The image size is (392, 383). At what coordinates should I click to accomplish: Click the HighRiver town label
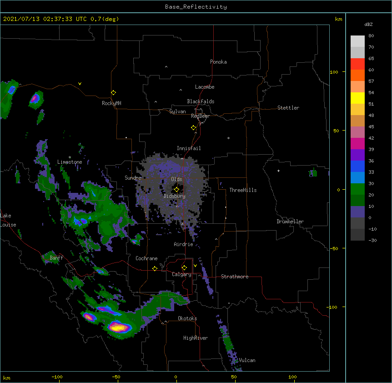tap(196, 338)
